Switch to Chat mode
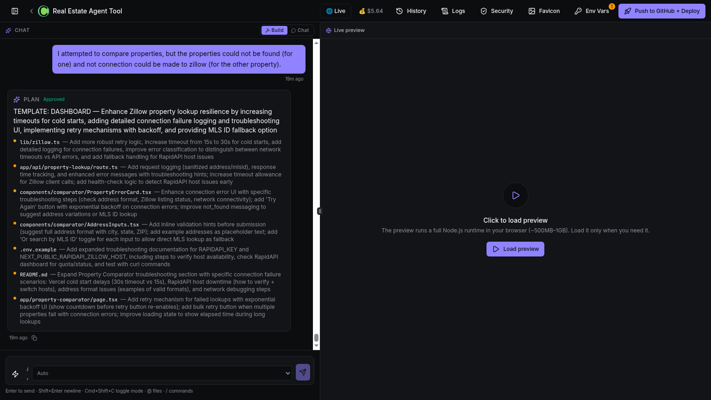 (x=300, y=30)
